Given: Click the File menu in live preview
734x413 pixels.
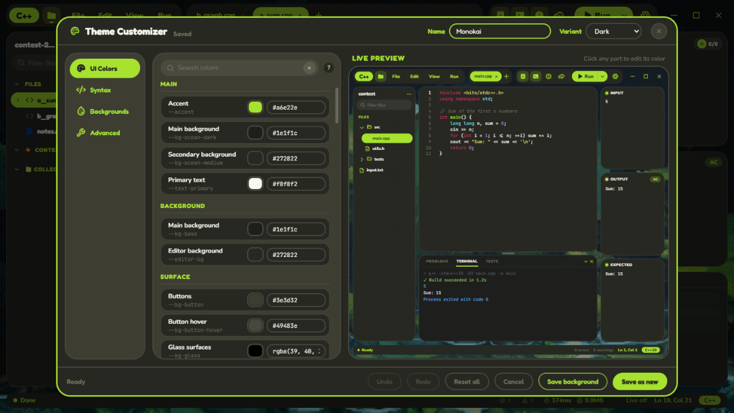Looking at the screenshot, I should click(396, 76).
